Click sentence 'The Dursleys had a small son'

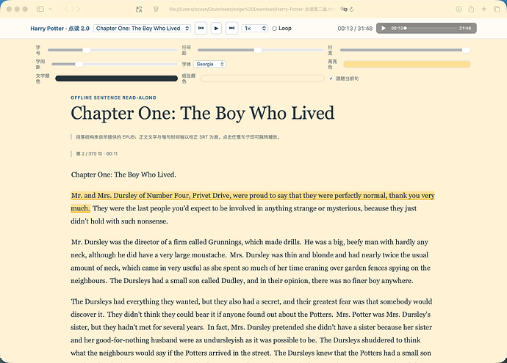tap(262, 281)
